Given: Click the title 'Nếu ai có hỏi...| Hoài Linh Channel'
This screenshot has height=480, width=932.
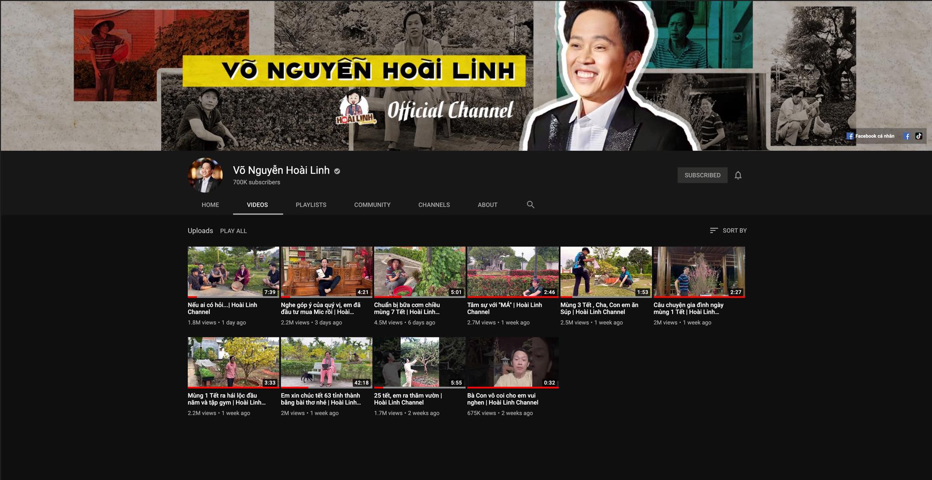Looking at the screenshot, I should coord(223,308).
